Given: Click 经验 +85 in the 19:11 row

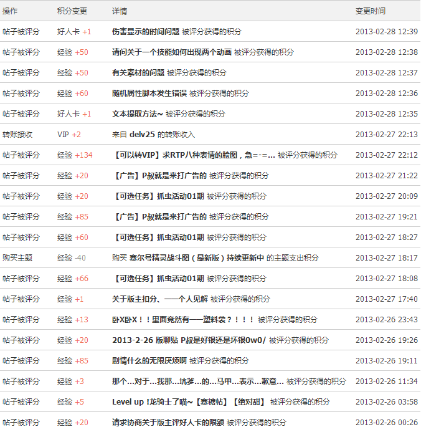Looking at the screenshot, I should [73, 361].
